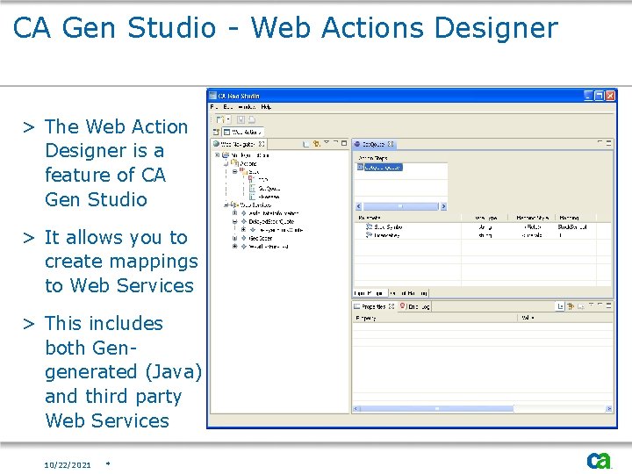Viewport: 632px width, 474px height.
Task: Click the Properties horizontal scrollbar thumb
Action: point(436,409)
